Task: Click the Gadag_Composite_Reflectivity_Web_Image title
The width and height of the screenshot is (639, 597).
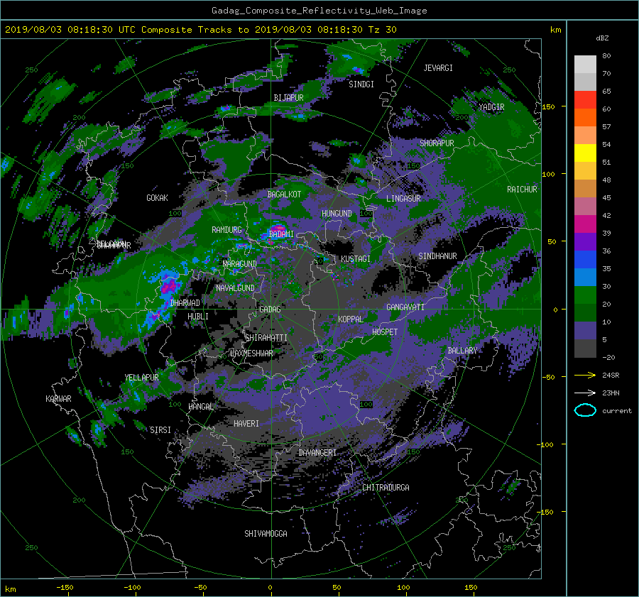Action: tap(319, 11)
